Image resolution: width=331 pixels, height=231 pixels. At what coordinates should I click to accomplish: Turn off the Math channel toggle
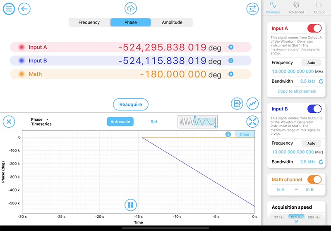pyautogui.click(x=314, y=179)
